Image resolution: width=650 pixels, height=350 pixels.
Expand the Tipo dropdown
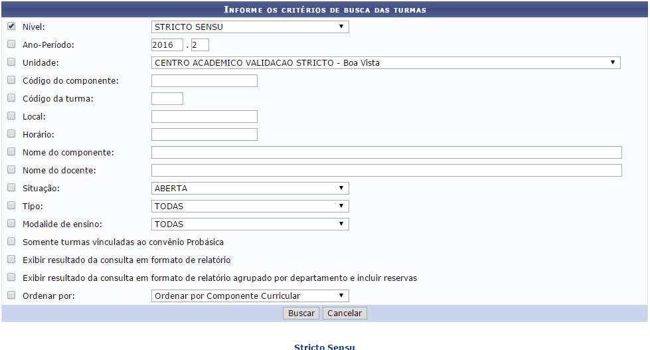[250, 207]
